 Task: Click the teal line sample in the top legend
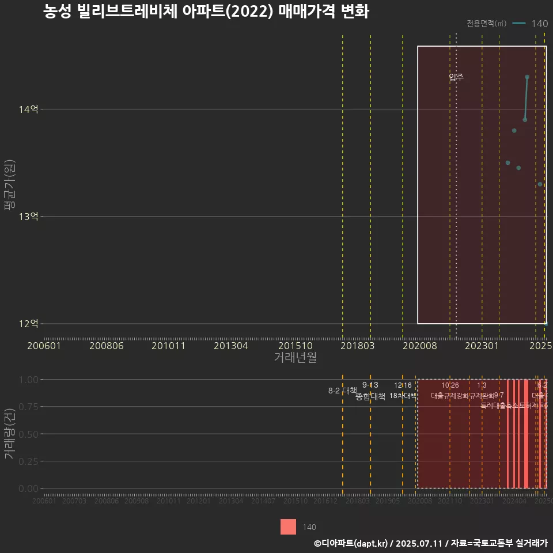[x=519, y=23]
